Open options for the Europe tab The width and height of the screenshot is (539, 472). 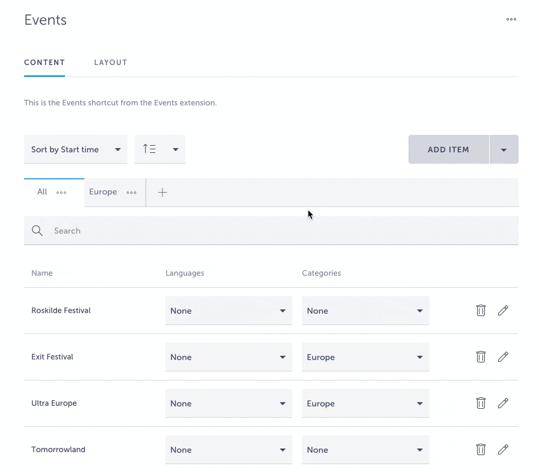click(132, 193)
